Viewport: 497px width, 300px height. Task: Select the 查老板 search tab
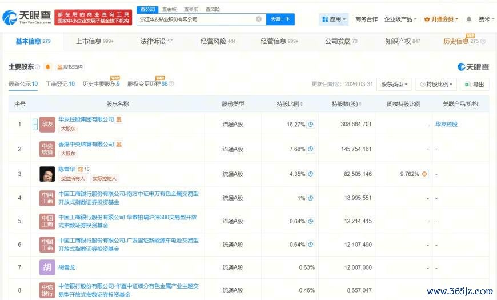pyautogui.click(x=169, y=10)
